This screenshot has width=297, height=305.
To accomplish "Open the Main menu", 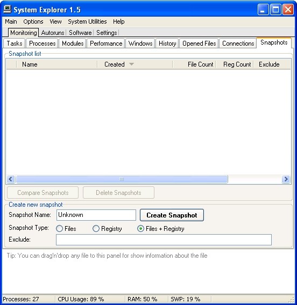I will click(x=11, y=21).
